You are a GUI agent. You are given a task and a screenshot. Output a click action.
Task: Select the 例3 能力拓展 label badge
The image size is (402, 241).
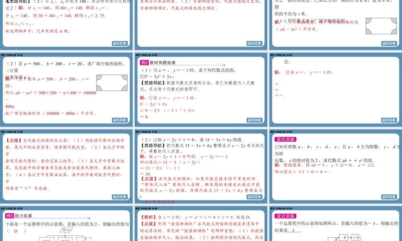click(10, 216)
